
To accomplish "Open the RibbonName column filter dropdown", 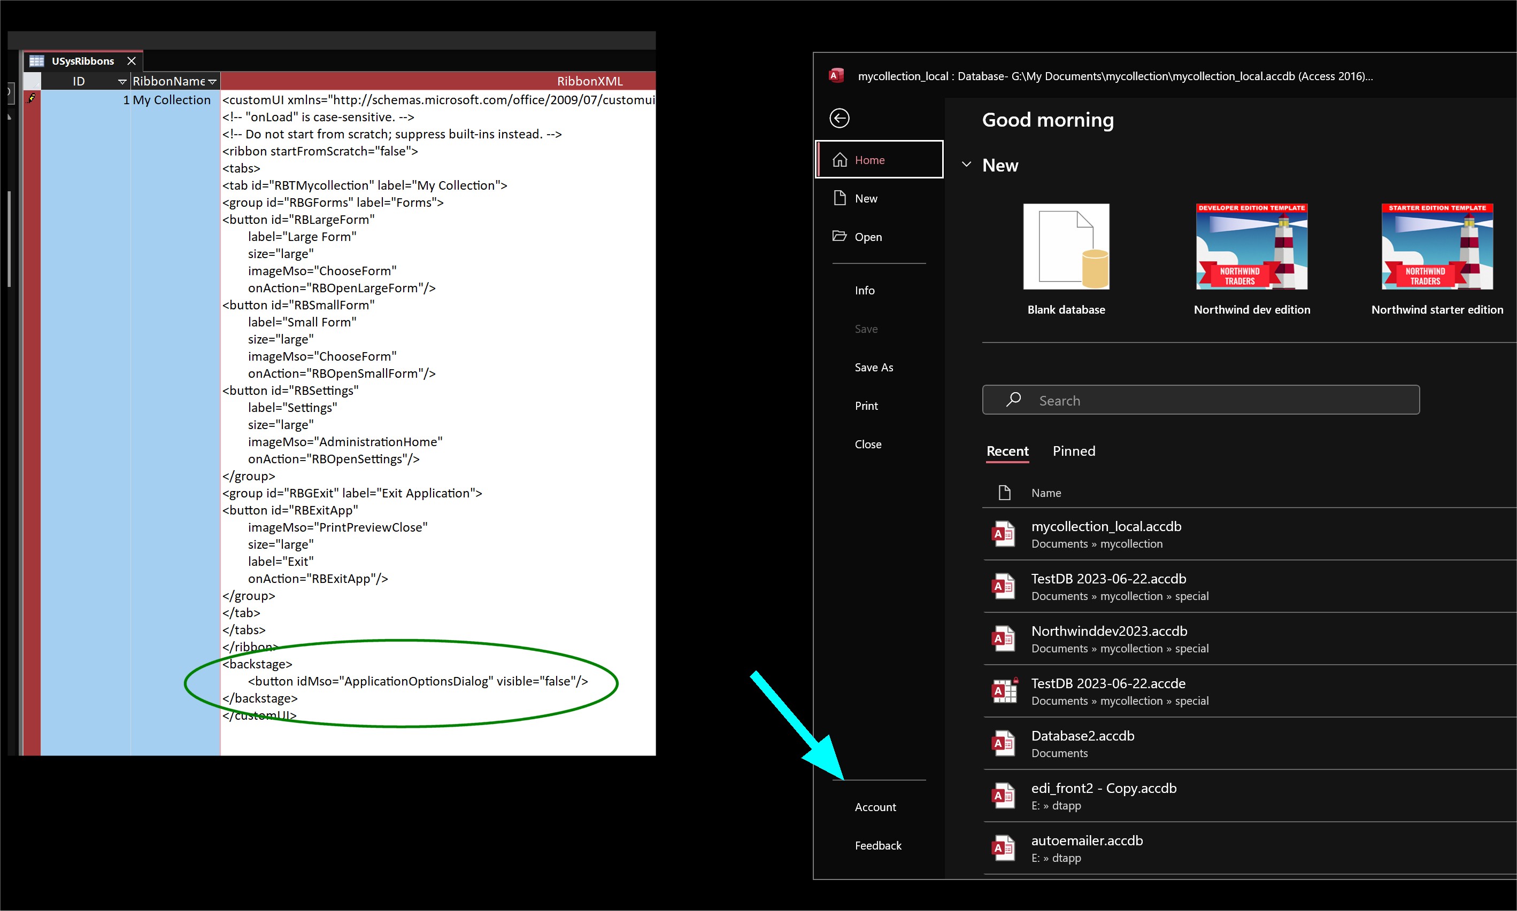I will point(212,81).
